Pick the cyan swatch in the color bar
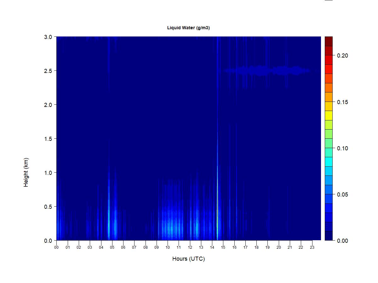The width and height of the screenshot is (378, 283). [x=329, y=162]
